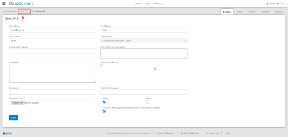
Task: Click the DataCurrent logo
Action: 21,3
